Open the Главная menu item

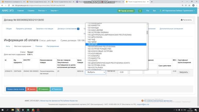[21, 11]
